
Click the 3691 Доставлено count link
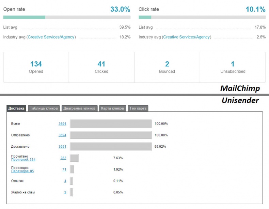pyautogui.click(x=62, y=147)
